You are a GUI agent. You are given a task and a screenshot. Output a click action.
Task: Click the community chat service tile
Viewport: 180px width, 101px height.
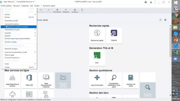(x=46, y=94)
